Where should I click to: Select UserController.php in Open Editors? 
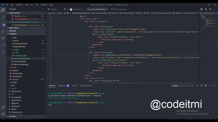21,19
